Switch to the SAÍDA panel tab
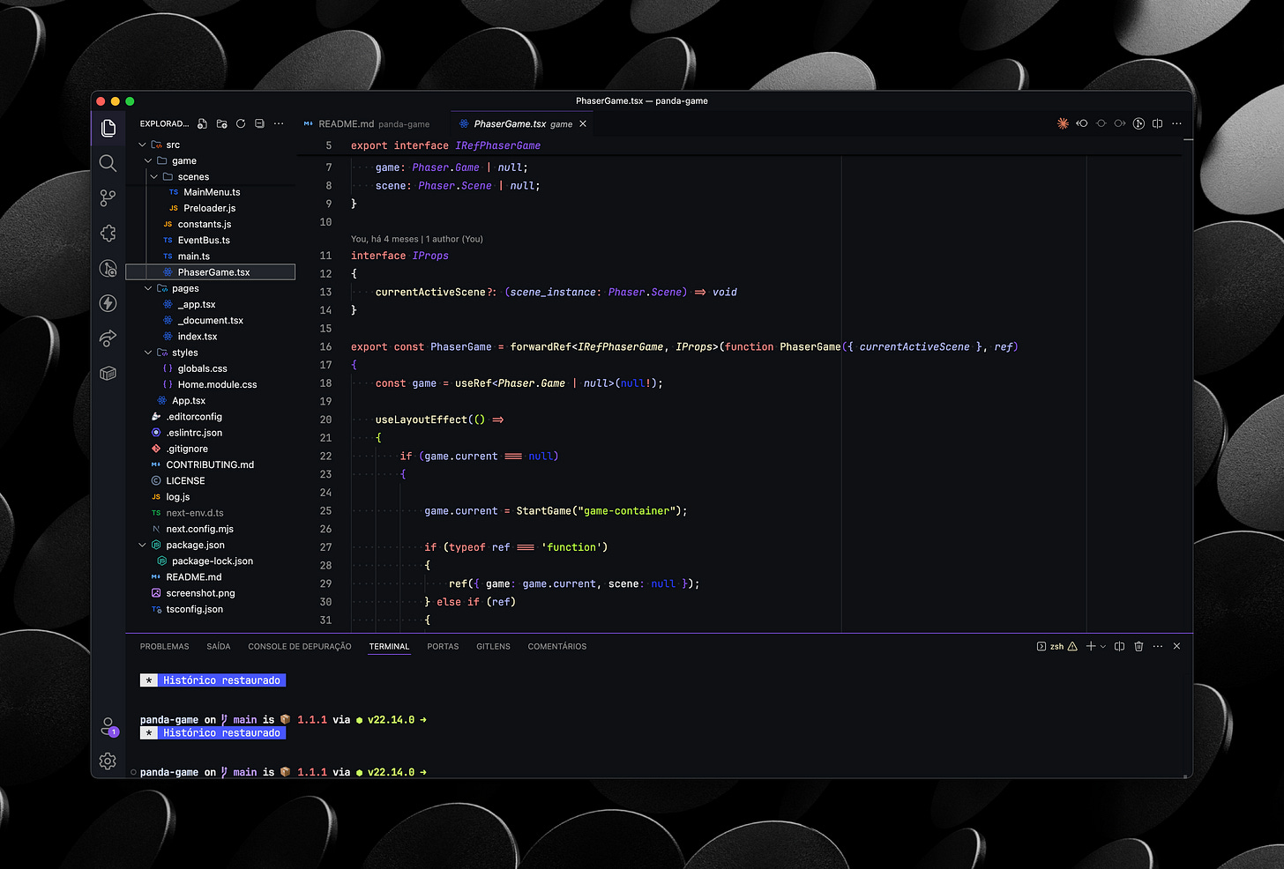The width and height of the screenshot is (1284, 869). point(219,646)
